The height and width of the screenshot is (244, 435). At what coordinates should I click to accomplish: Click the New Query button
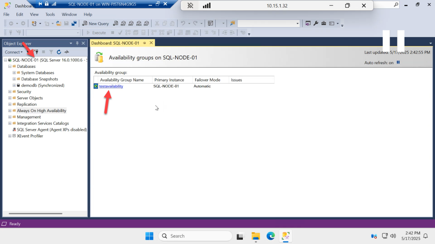(x=95, y=24)
